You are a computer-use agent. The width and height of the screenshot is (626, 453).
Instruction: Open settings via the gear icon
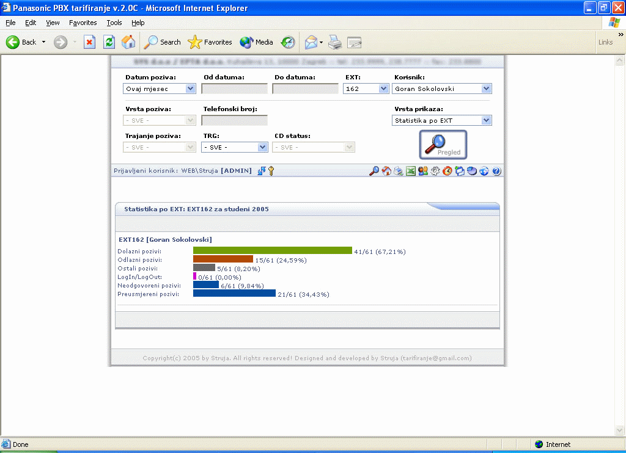coord(435,171)
